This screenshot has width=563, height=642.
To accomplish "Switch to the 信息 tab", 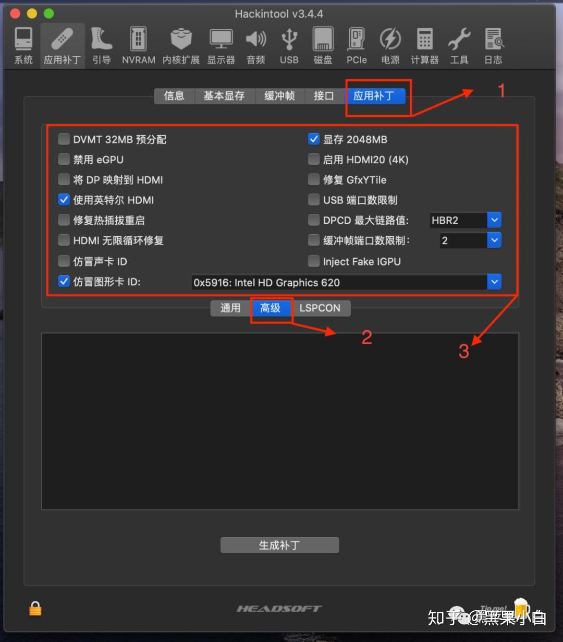I will tap(174, 96).
